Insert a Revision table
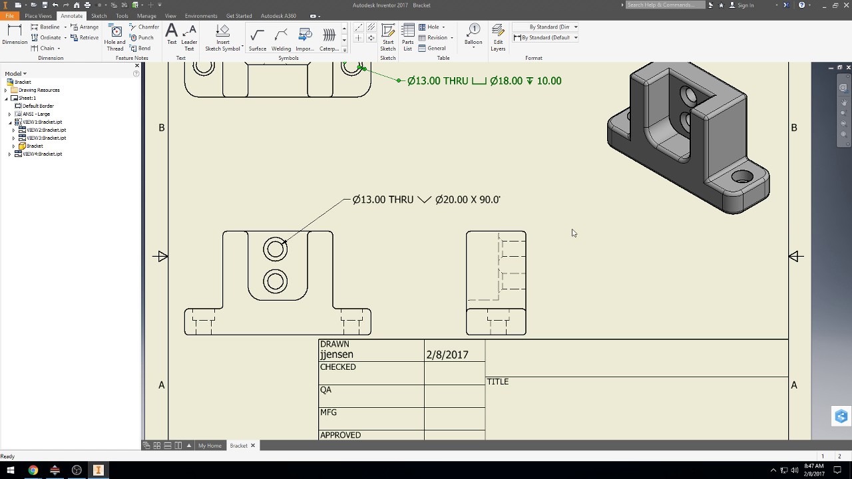Image resolution: width=852 pixels, height=479 pixels. point(434,38)
